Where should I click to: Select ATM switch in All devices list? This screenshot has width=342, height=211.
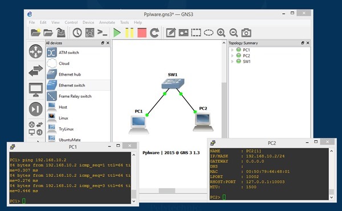click(78, 52)
